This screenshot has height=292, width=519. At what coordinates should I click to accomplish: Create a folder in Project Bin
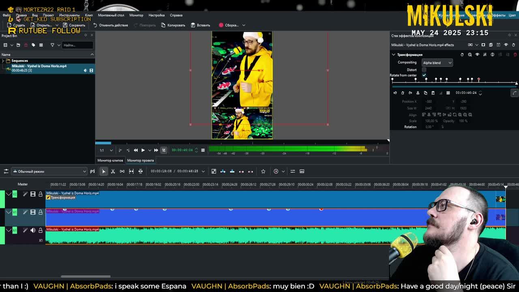click(x=18, y=45)
